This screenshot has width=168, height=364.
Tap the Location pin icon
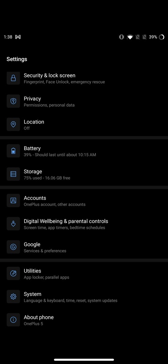tap(13, 125)
